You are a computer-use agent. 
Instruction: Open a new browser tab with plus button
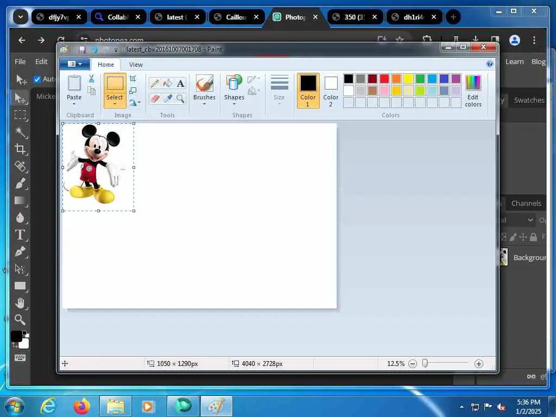(453, 17)
